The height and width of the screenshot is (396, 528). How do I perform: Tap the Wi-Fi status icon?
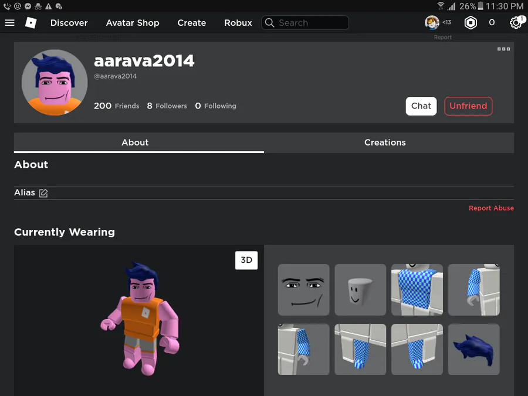[x=441, y=6]
